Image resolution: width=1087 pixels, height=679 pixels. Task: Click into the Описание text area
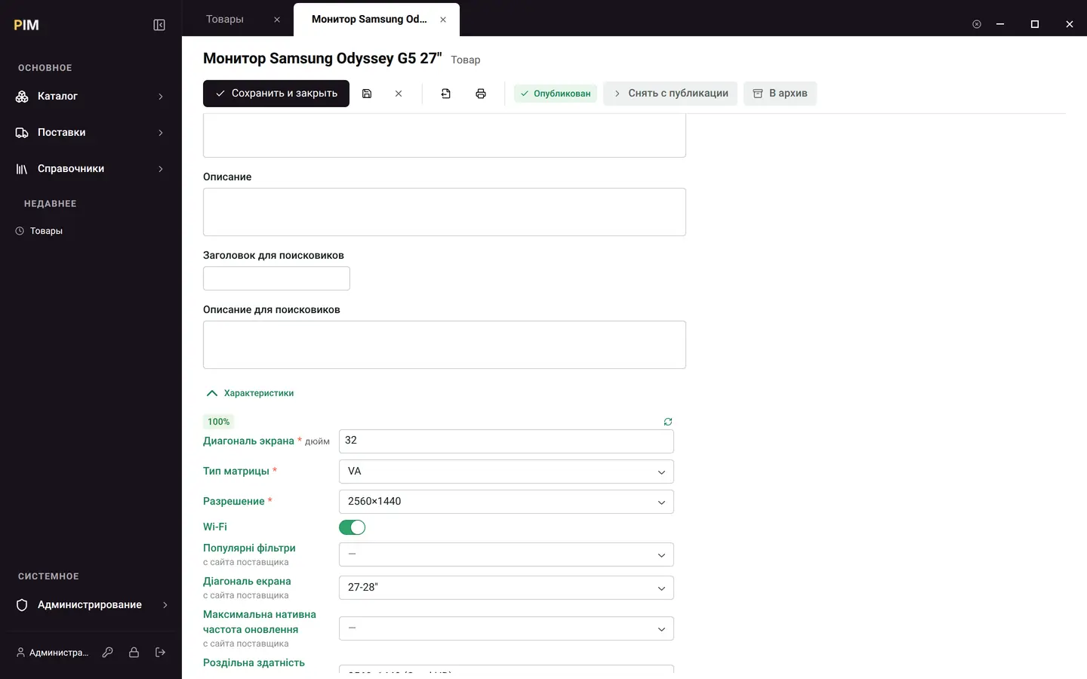click(x=445, y=212)
